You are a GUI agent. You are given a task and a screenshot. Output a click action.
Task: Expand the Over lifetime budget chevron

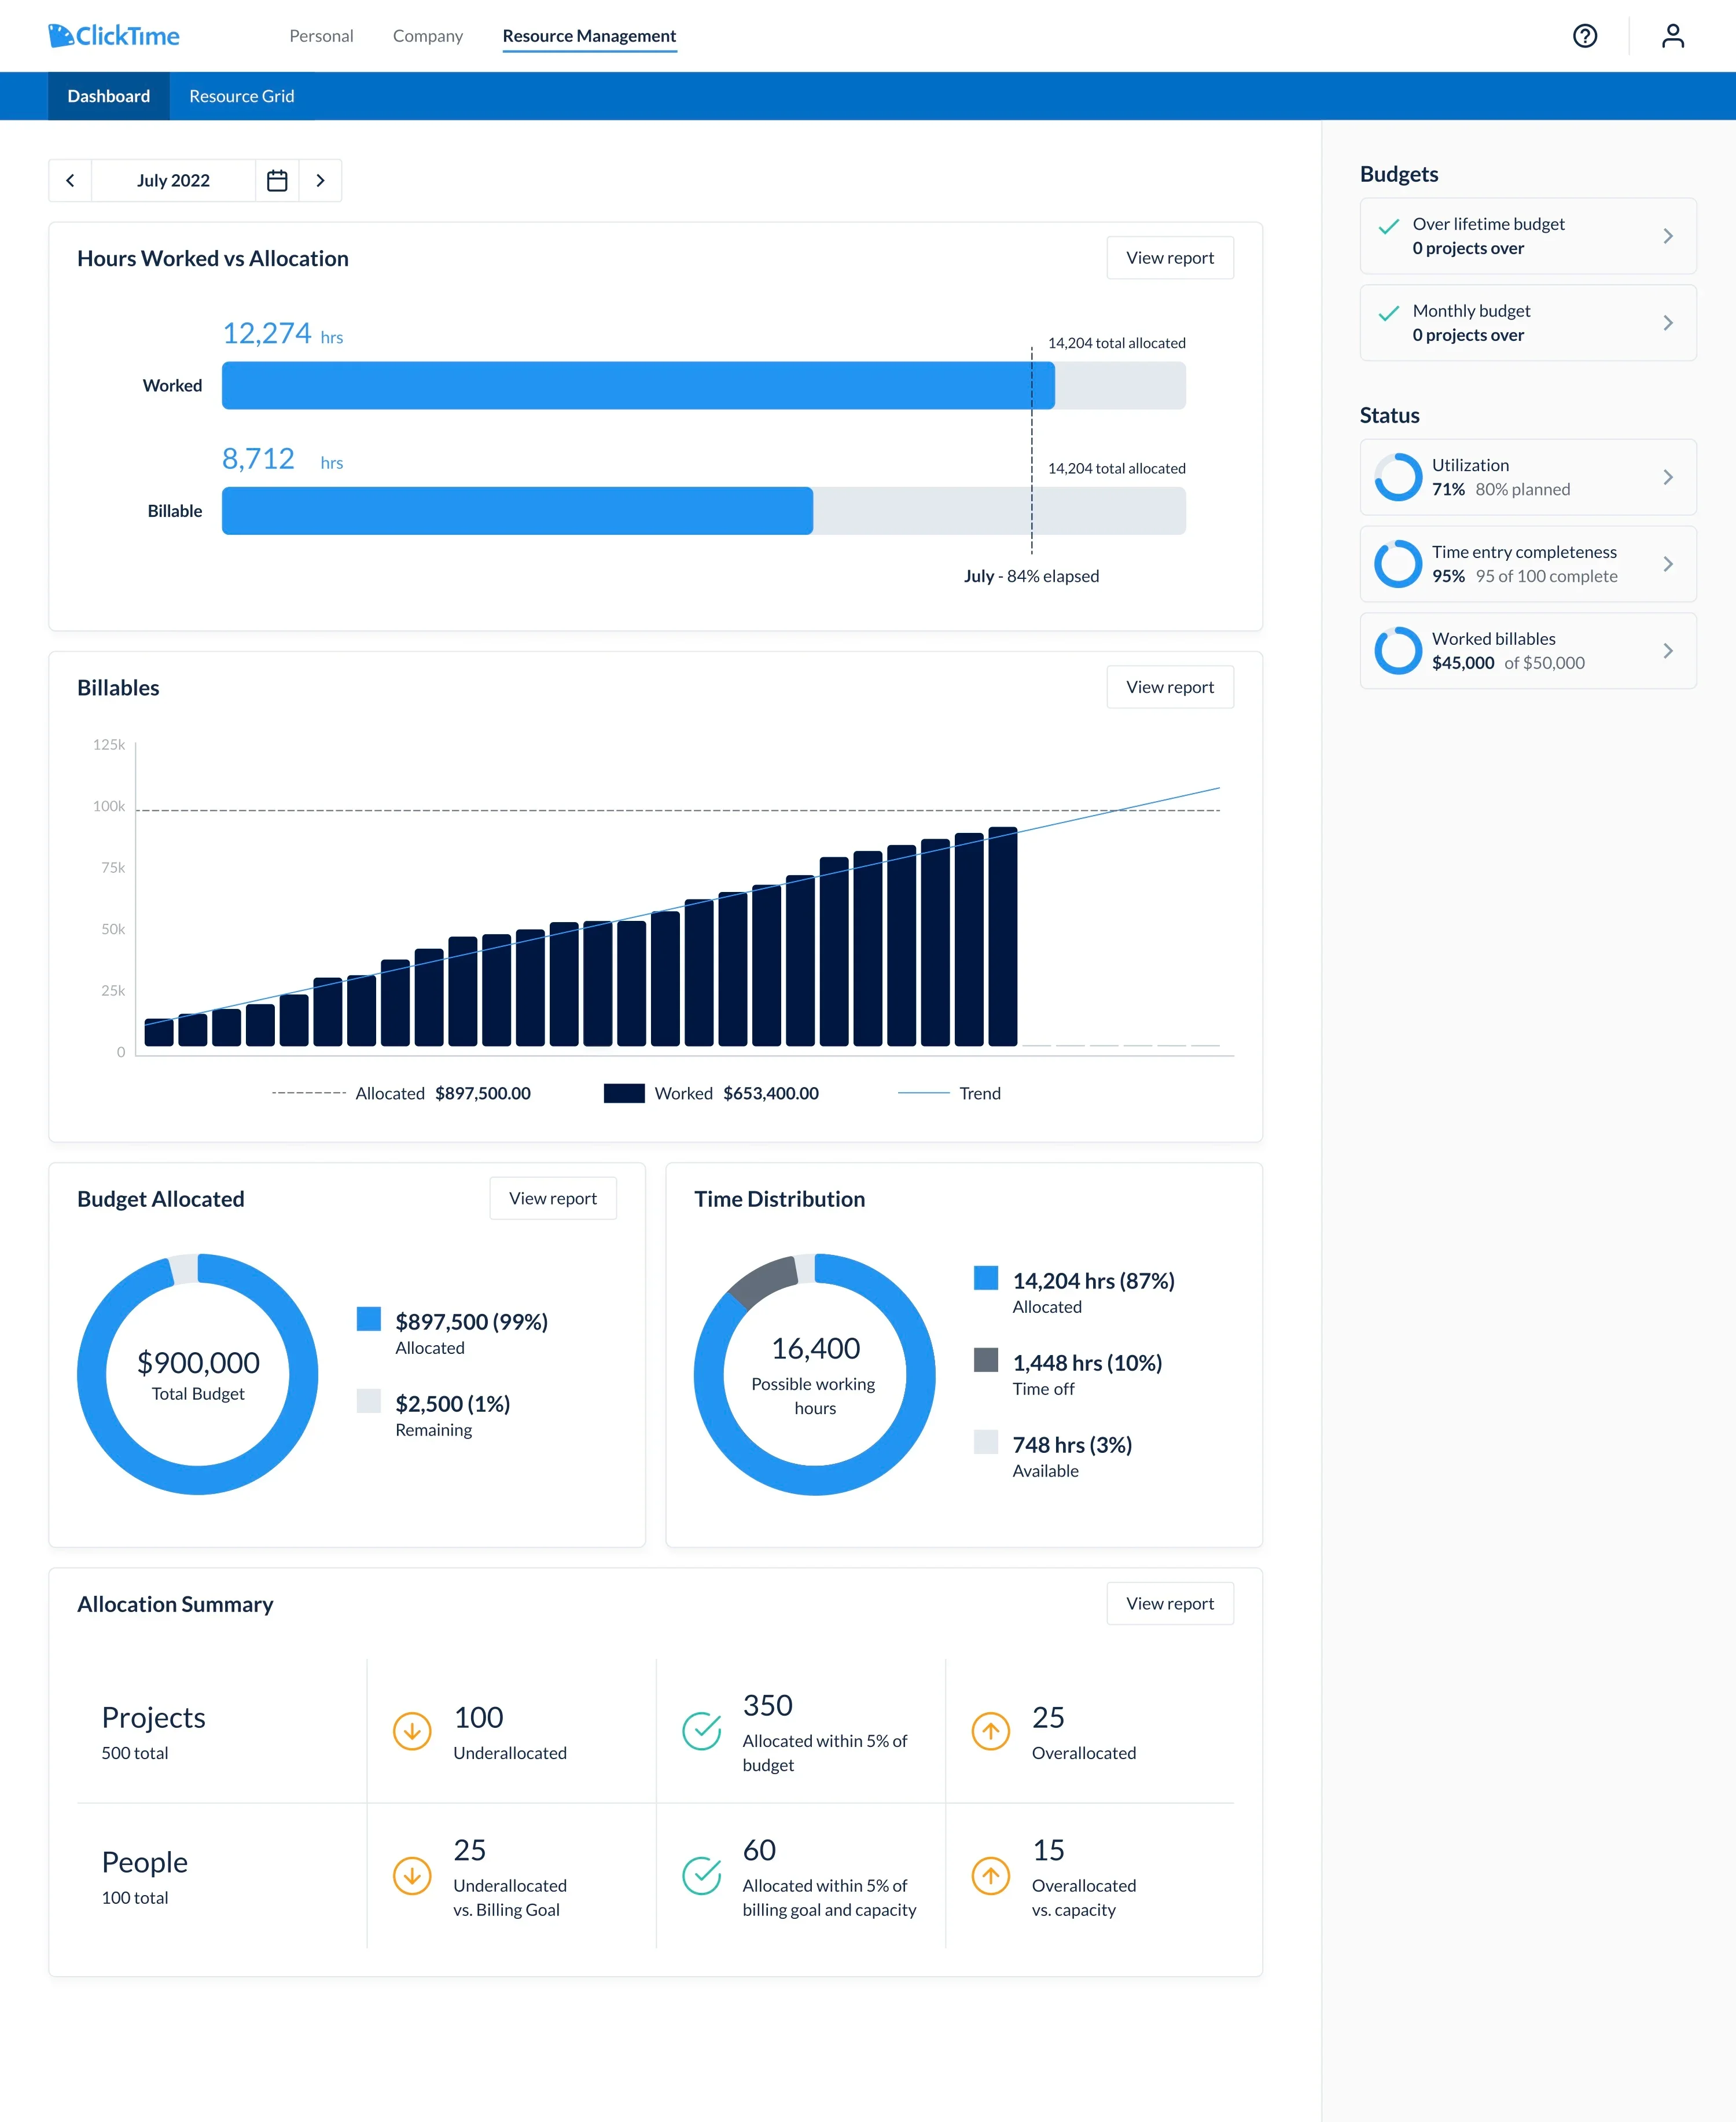point(1667,236)
